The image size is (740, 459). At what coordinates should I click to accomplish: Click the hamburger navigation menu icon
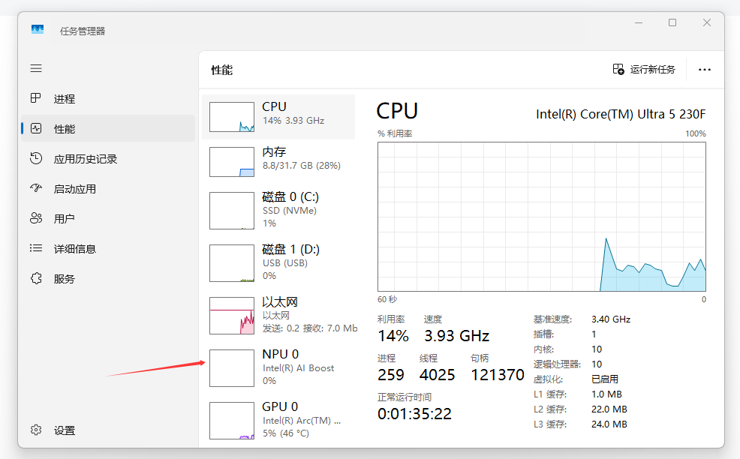[36, 68]
